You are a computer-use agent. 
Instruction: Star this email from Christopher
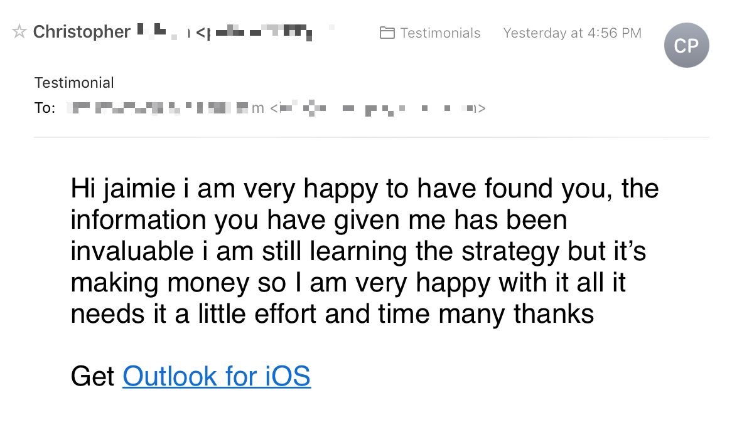pos(19,32)
